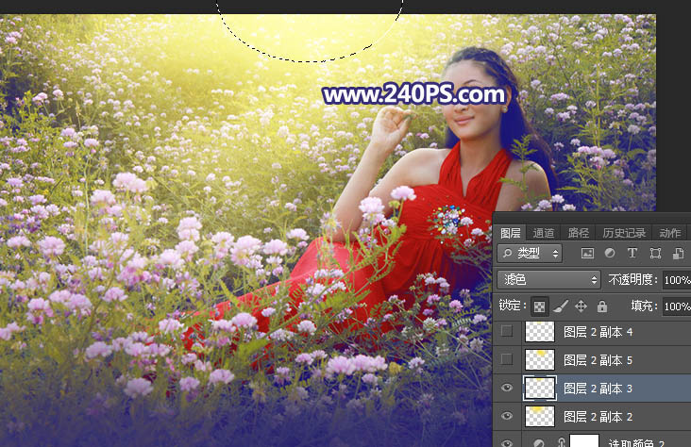Click the 不透明度 opacity value field
691x447 pixels.
tap(676, 280)
